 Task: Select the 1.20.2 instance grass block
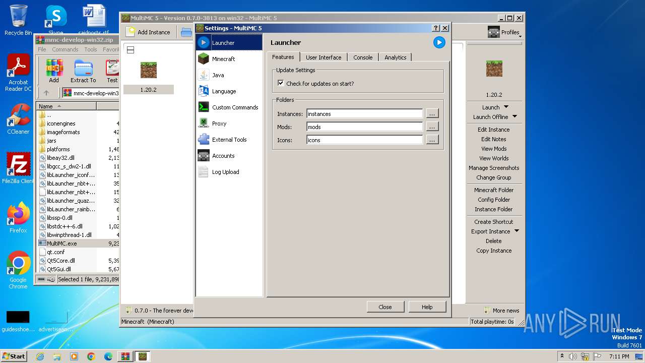149,70
